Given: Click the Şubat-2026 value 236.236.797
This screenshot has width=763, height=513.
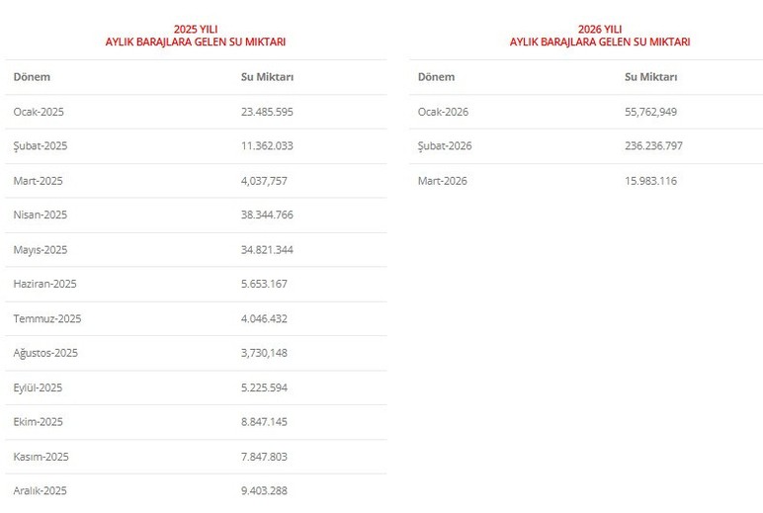Looking at the screenshot, I should (654, 146).
